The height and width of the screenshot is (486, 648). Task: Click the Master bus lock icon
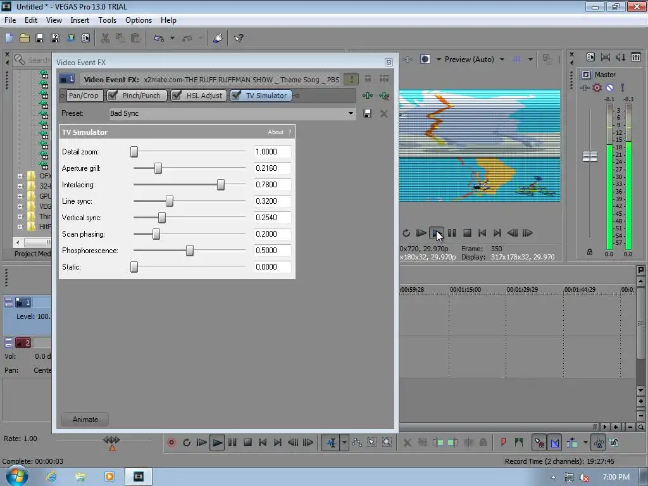point(590,252)
